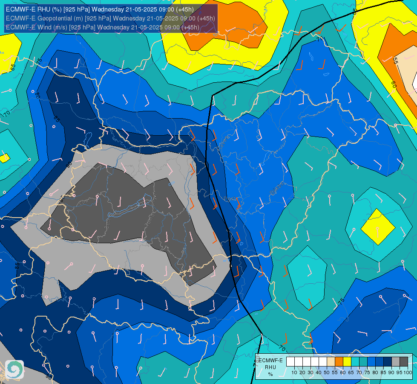The height and width of the screenshot is (384, 417).
Task: Select the ECMWF-E RHU 925 hPa layer title
Action: pyautogui.click(x=100, y=9)
